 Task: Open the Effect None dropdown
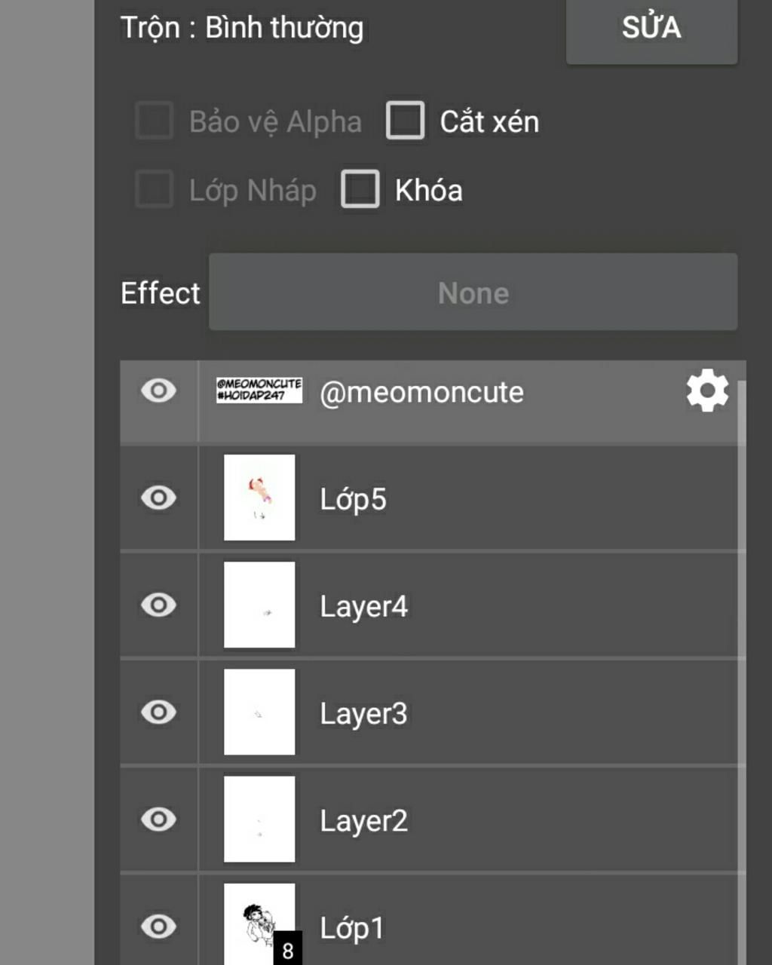(473, 292)
